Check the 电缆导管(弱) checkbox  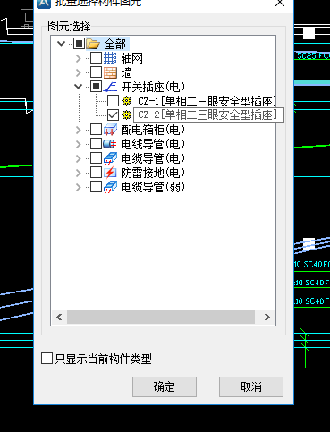tap(96, 187)
